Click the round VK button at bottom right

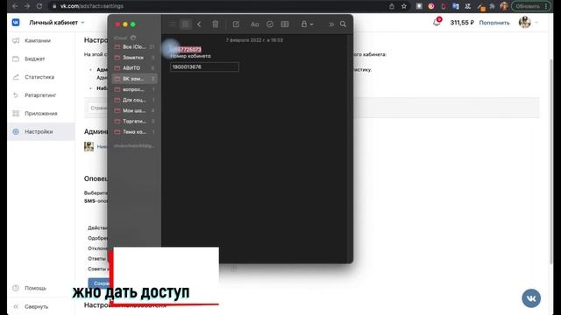tap(531, 298)
